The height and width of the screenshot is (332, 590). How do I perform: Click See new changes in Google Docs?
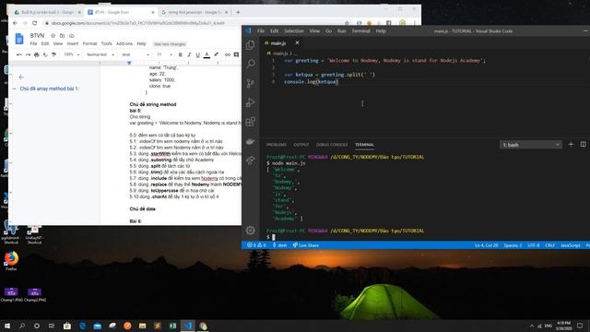(170, 44)
